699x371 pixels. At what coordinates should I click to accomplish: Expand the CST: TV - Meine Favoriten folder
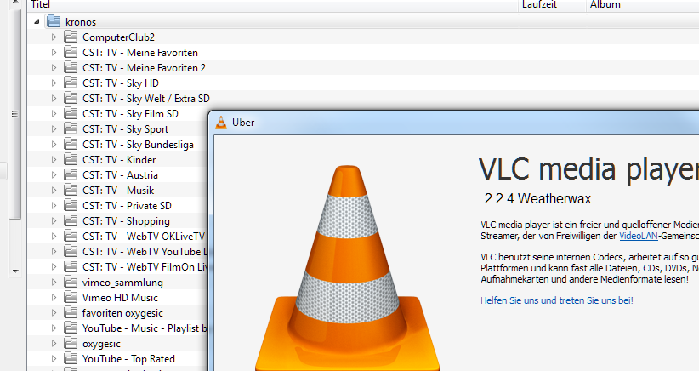click(x=54, y=53)
